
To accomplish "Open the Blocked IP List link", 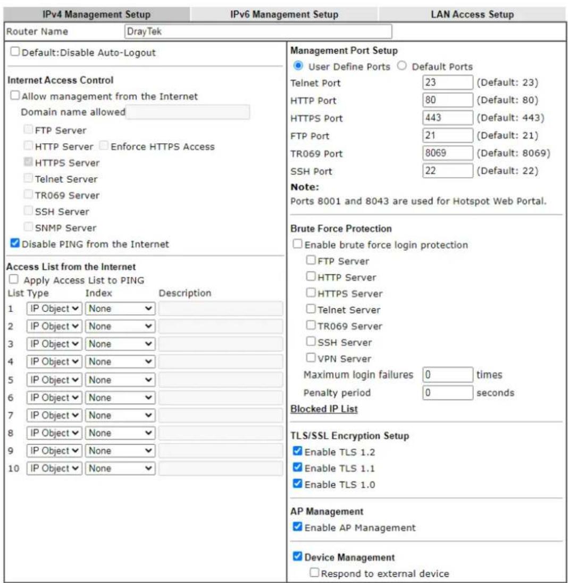I will [x=324, y=408].
